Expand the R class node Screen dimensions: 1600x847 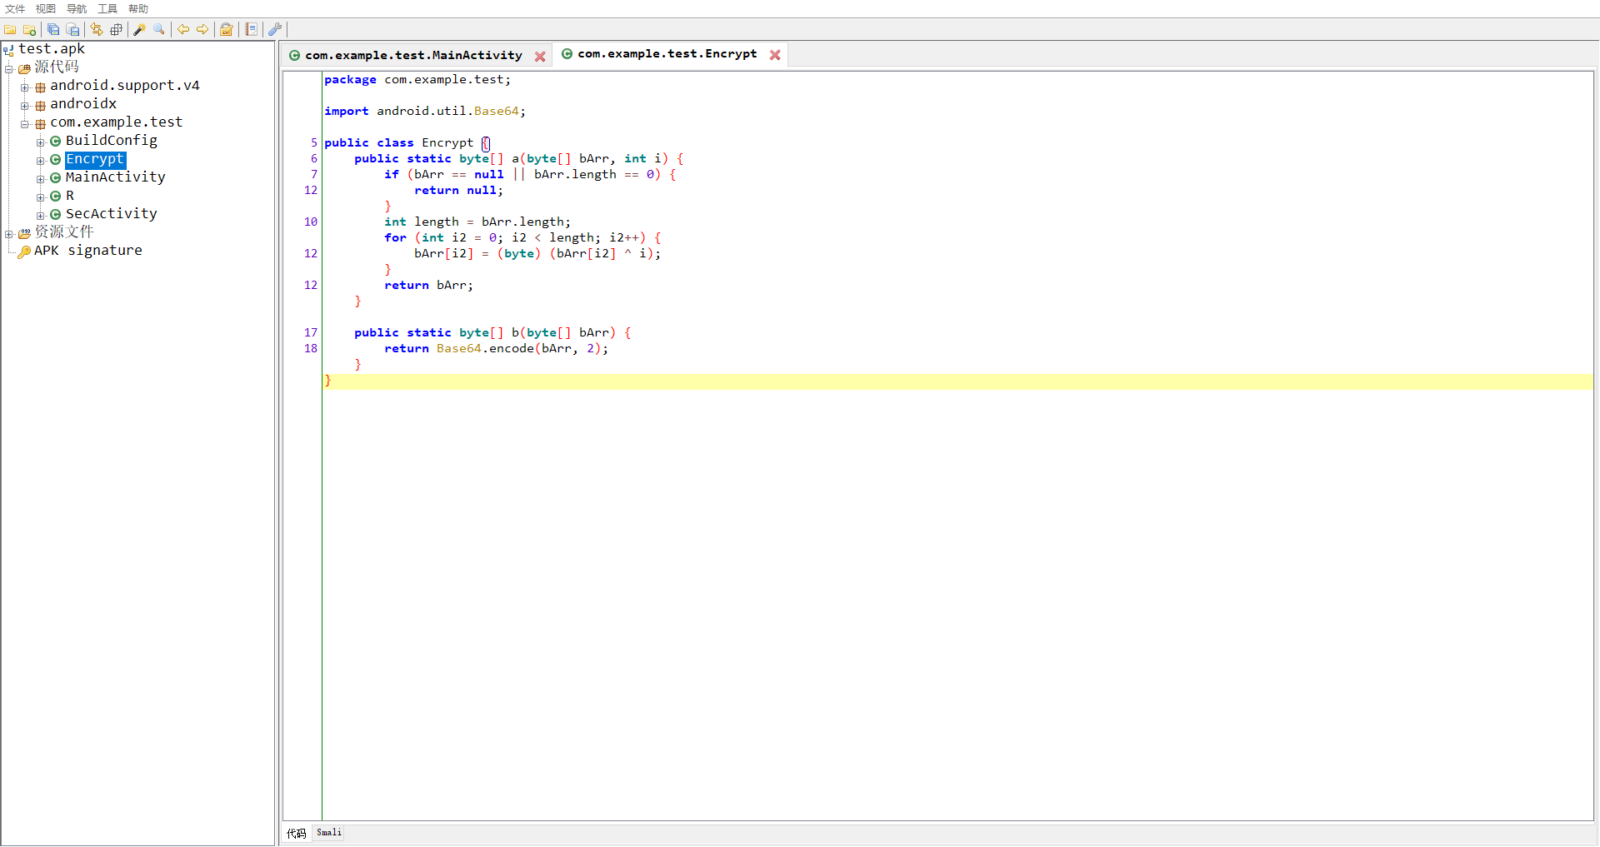pyautogui.click(x=40, y=197)
